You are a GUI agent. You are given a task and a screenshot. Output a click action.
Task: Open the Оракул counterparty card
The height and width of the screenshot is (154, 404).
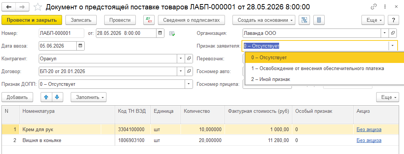(x=189, y=58)
